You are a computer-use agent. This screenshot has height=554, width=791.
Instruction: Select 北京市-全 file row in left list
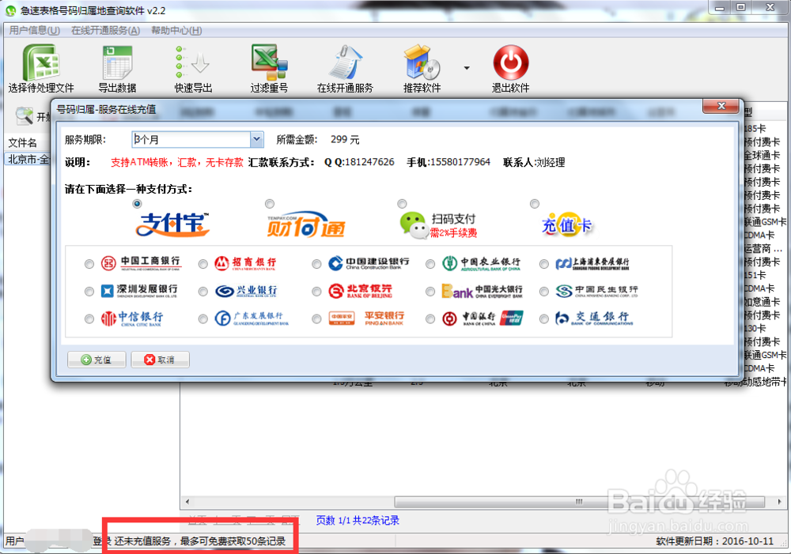[28, 160]
